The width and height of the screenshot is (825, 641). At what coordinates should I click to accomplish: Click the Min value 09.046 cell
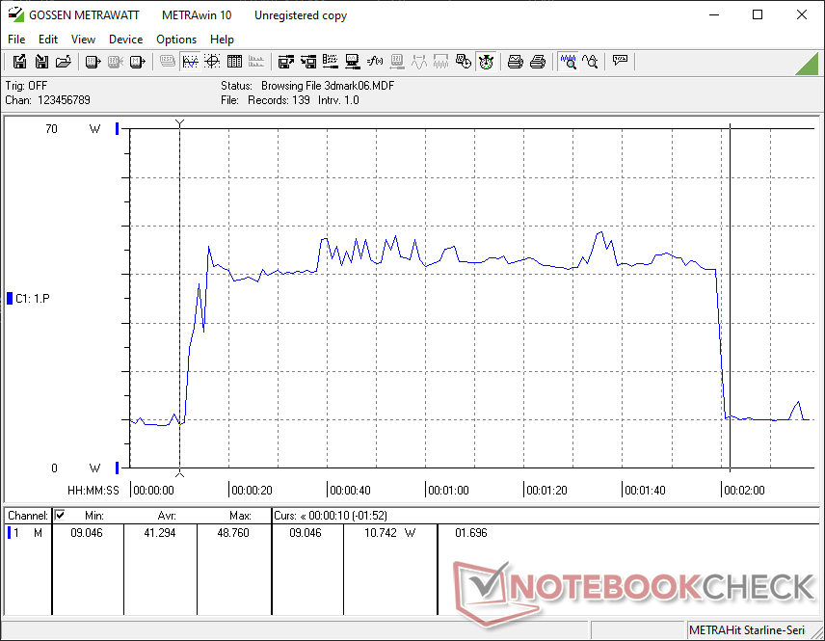click(87, 533)
